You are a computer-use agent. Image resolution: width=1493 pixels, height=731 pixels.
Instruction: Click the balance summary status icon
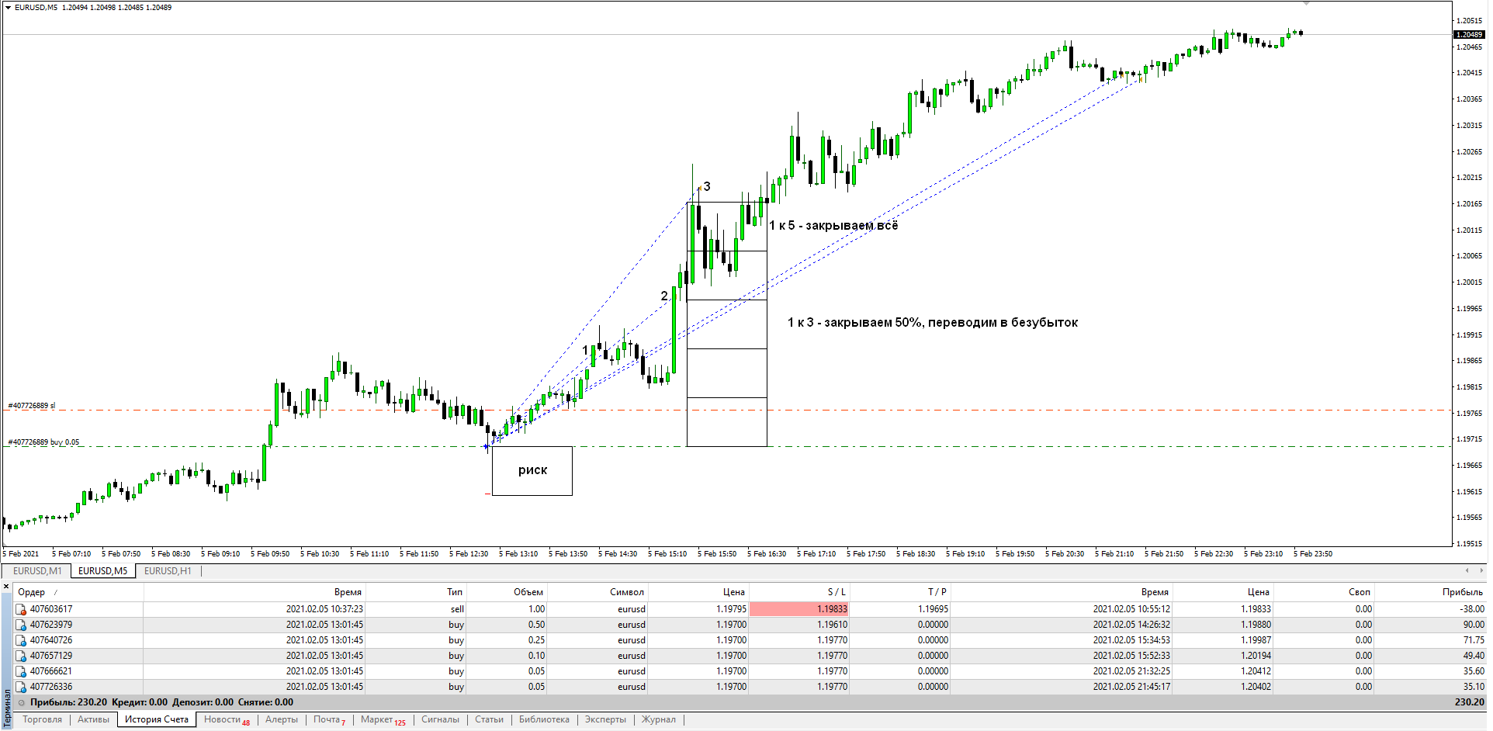[22, 702]
